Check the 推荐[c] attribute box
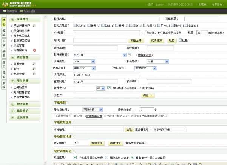 pos(89,25)
